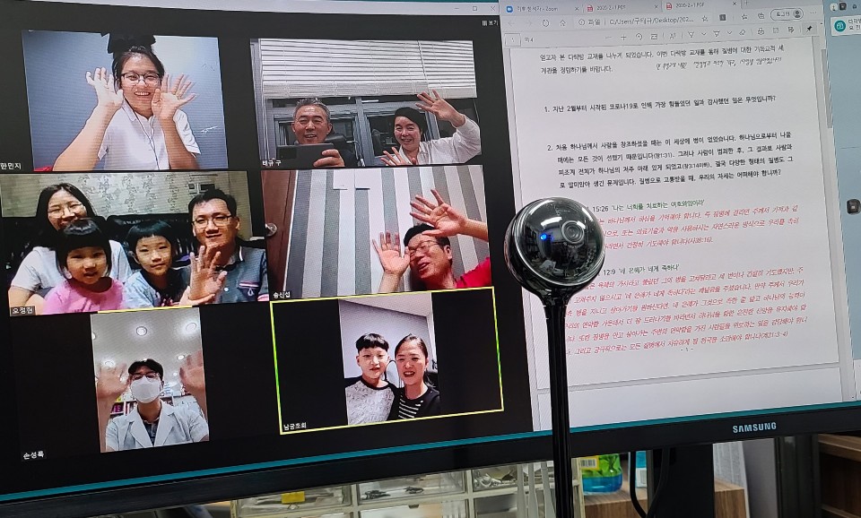Screen dimensions: 861x518
Task: Switch to the Zoom browser tab
Action: pyautogui.click(x=541, y=9)
